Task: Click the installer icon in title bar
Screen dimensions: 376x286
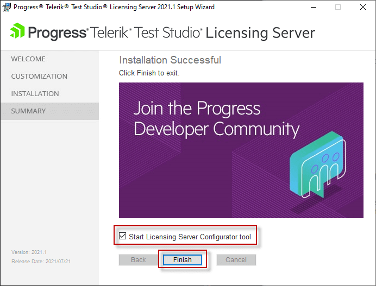Action: (x=7, y=7)
